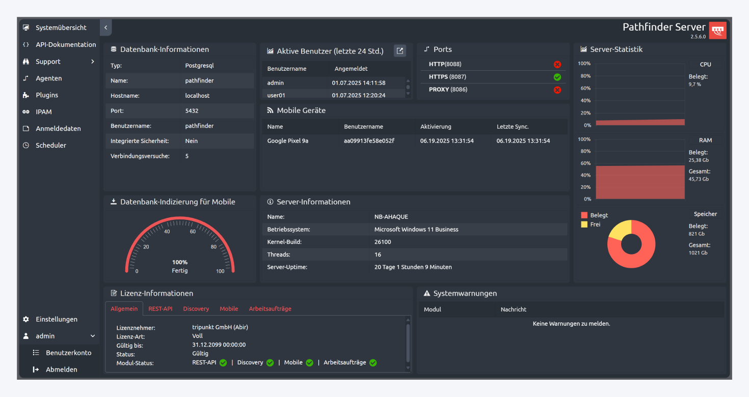Collapse the navigation sidebar
This screenshot has height=397, width=749.
105,27
